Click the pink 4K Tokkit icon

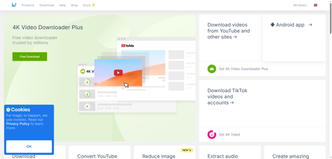(x=212, y=135)
